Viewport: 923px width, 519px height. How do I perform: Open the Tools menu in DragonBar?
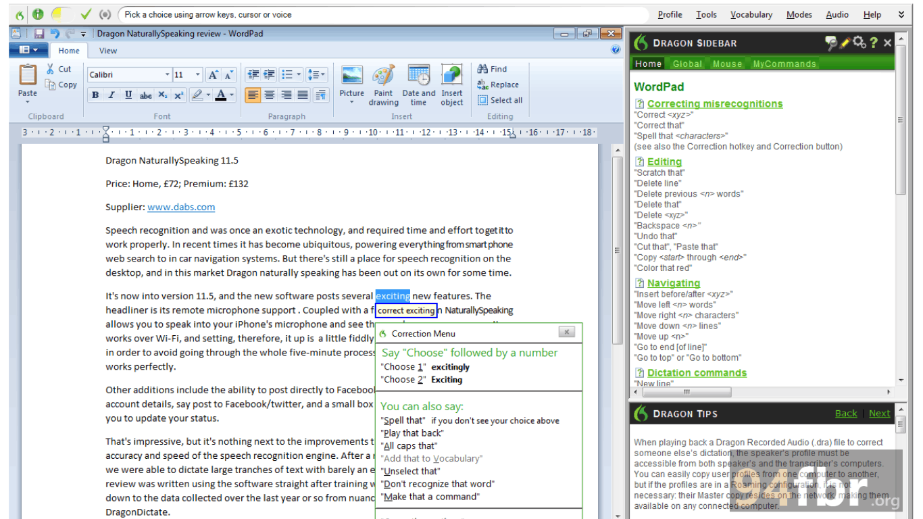pos(706,14)
